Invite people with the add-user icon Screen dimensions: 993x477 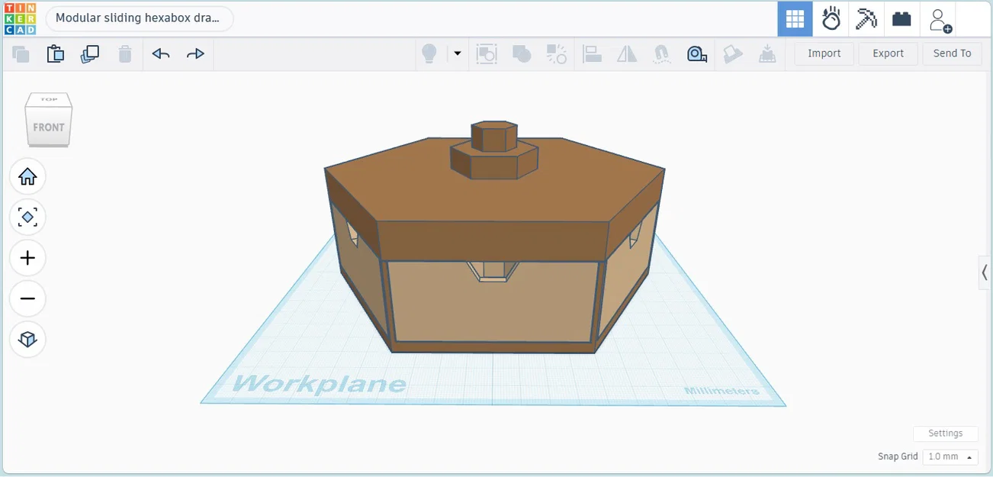(x=940, y=19)
